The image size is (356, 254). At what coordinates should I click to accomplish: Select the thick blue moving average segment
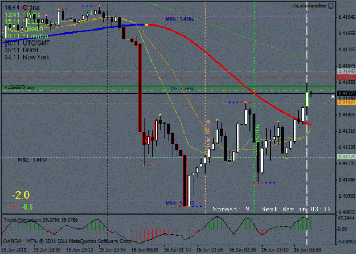(75, 32)
